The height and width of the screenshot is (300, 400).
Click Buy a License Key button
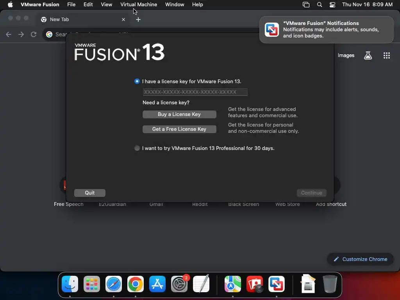(179, 114)
